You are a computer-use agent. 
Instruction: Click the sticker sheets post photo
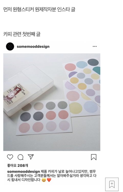coord(52,102)
